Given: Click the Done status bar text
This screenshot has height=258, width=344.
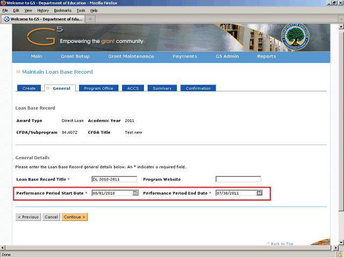Looking at the screenshot, I should point(6,255).
